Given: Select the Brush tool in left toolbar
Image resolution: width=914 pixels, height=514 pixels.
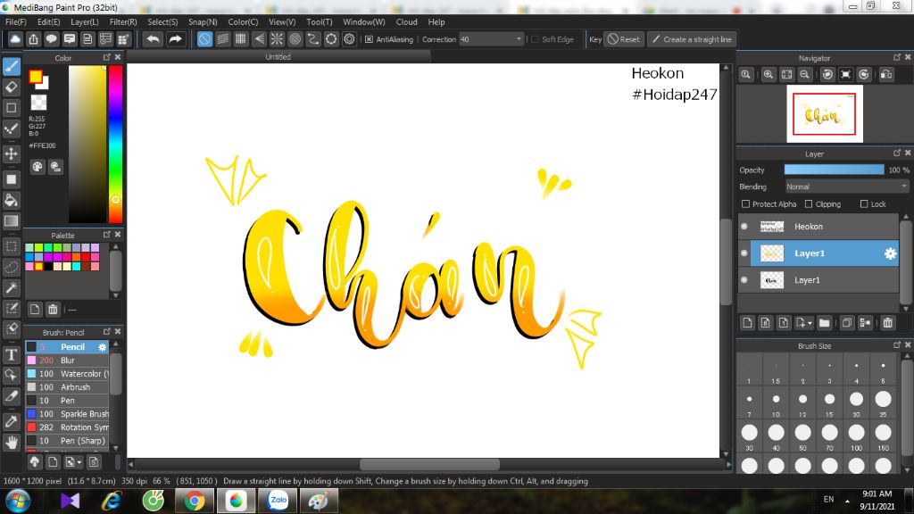Looking at the screenshot, I should tap(11, 66).
